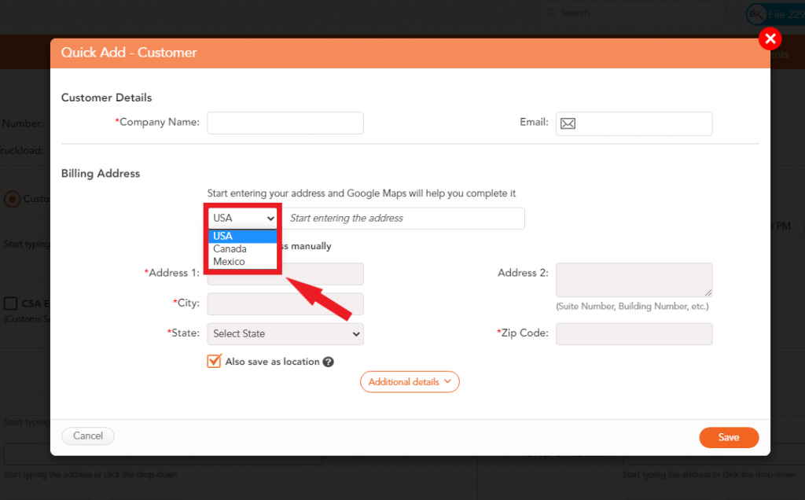The width and height of the screenshot is (805, 500).
Task: Close the Quick Add Customer dialog
Action: point(770,39)
